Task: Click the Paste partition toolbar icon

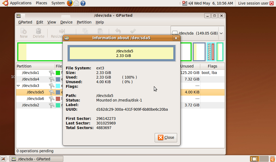Action: click(x=100, y=31)
